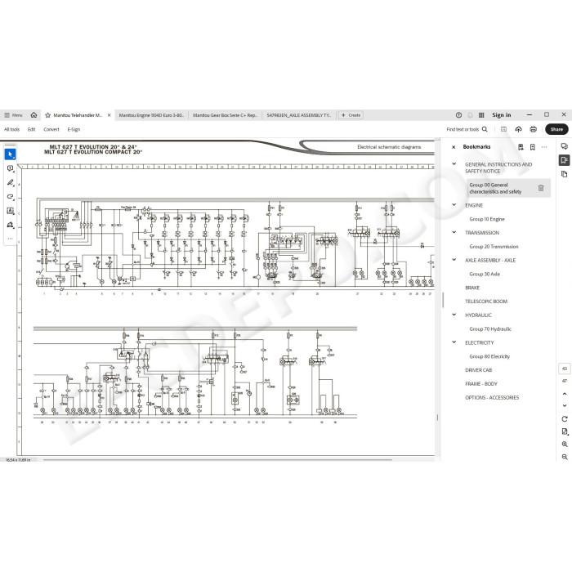572x572 pixels.
Task: Click the Share button
Action: click(556, 129)
